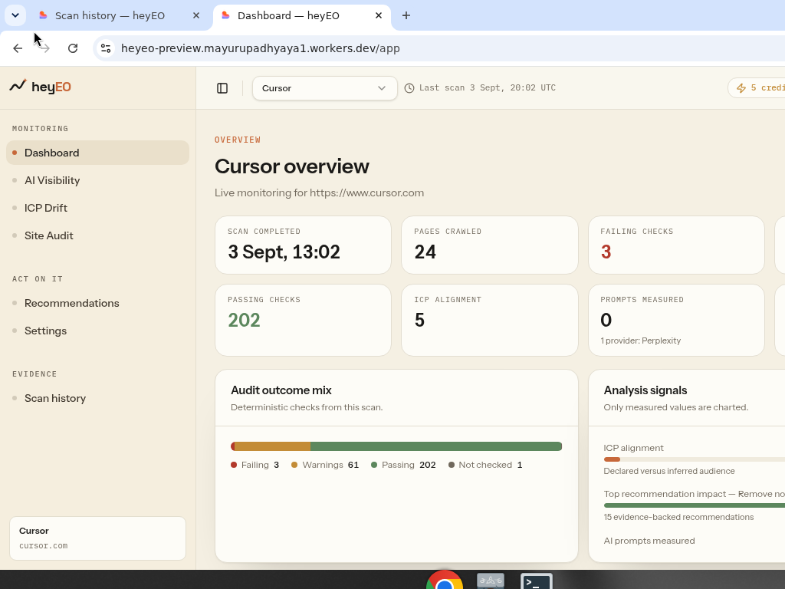Click Live monitoring URL text
This screenshot has width=785, height=589.
click(x=319, y=192)
